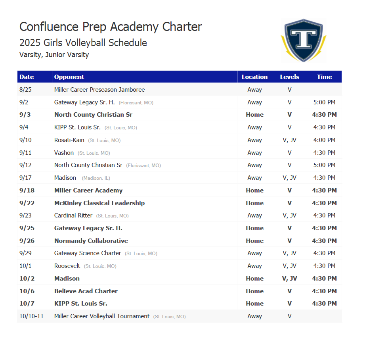The height and width of the screenshot is (354, 367).
Task: Select the 2025 Girls Volleyball Schedule heading
Action: point(83,43)
